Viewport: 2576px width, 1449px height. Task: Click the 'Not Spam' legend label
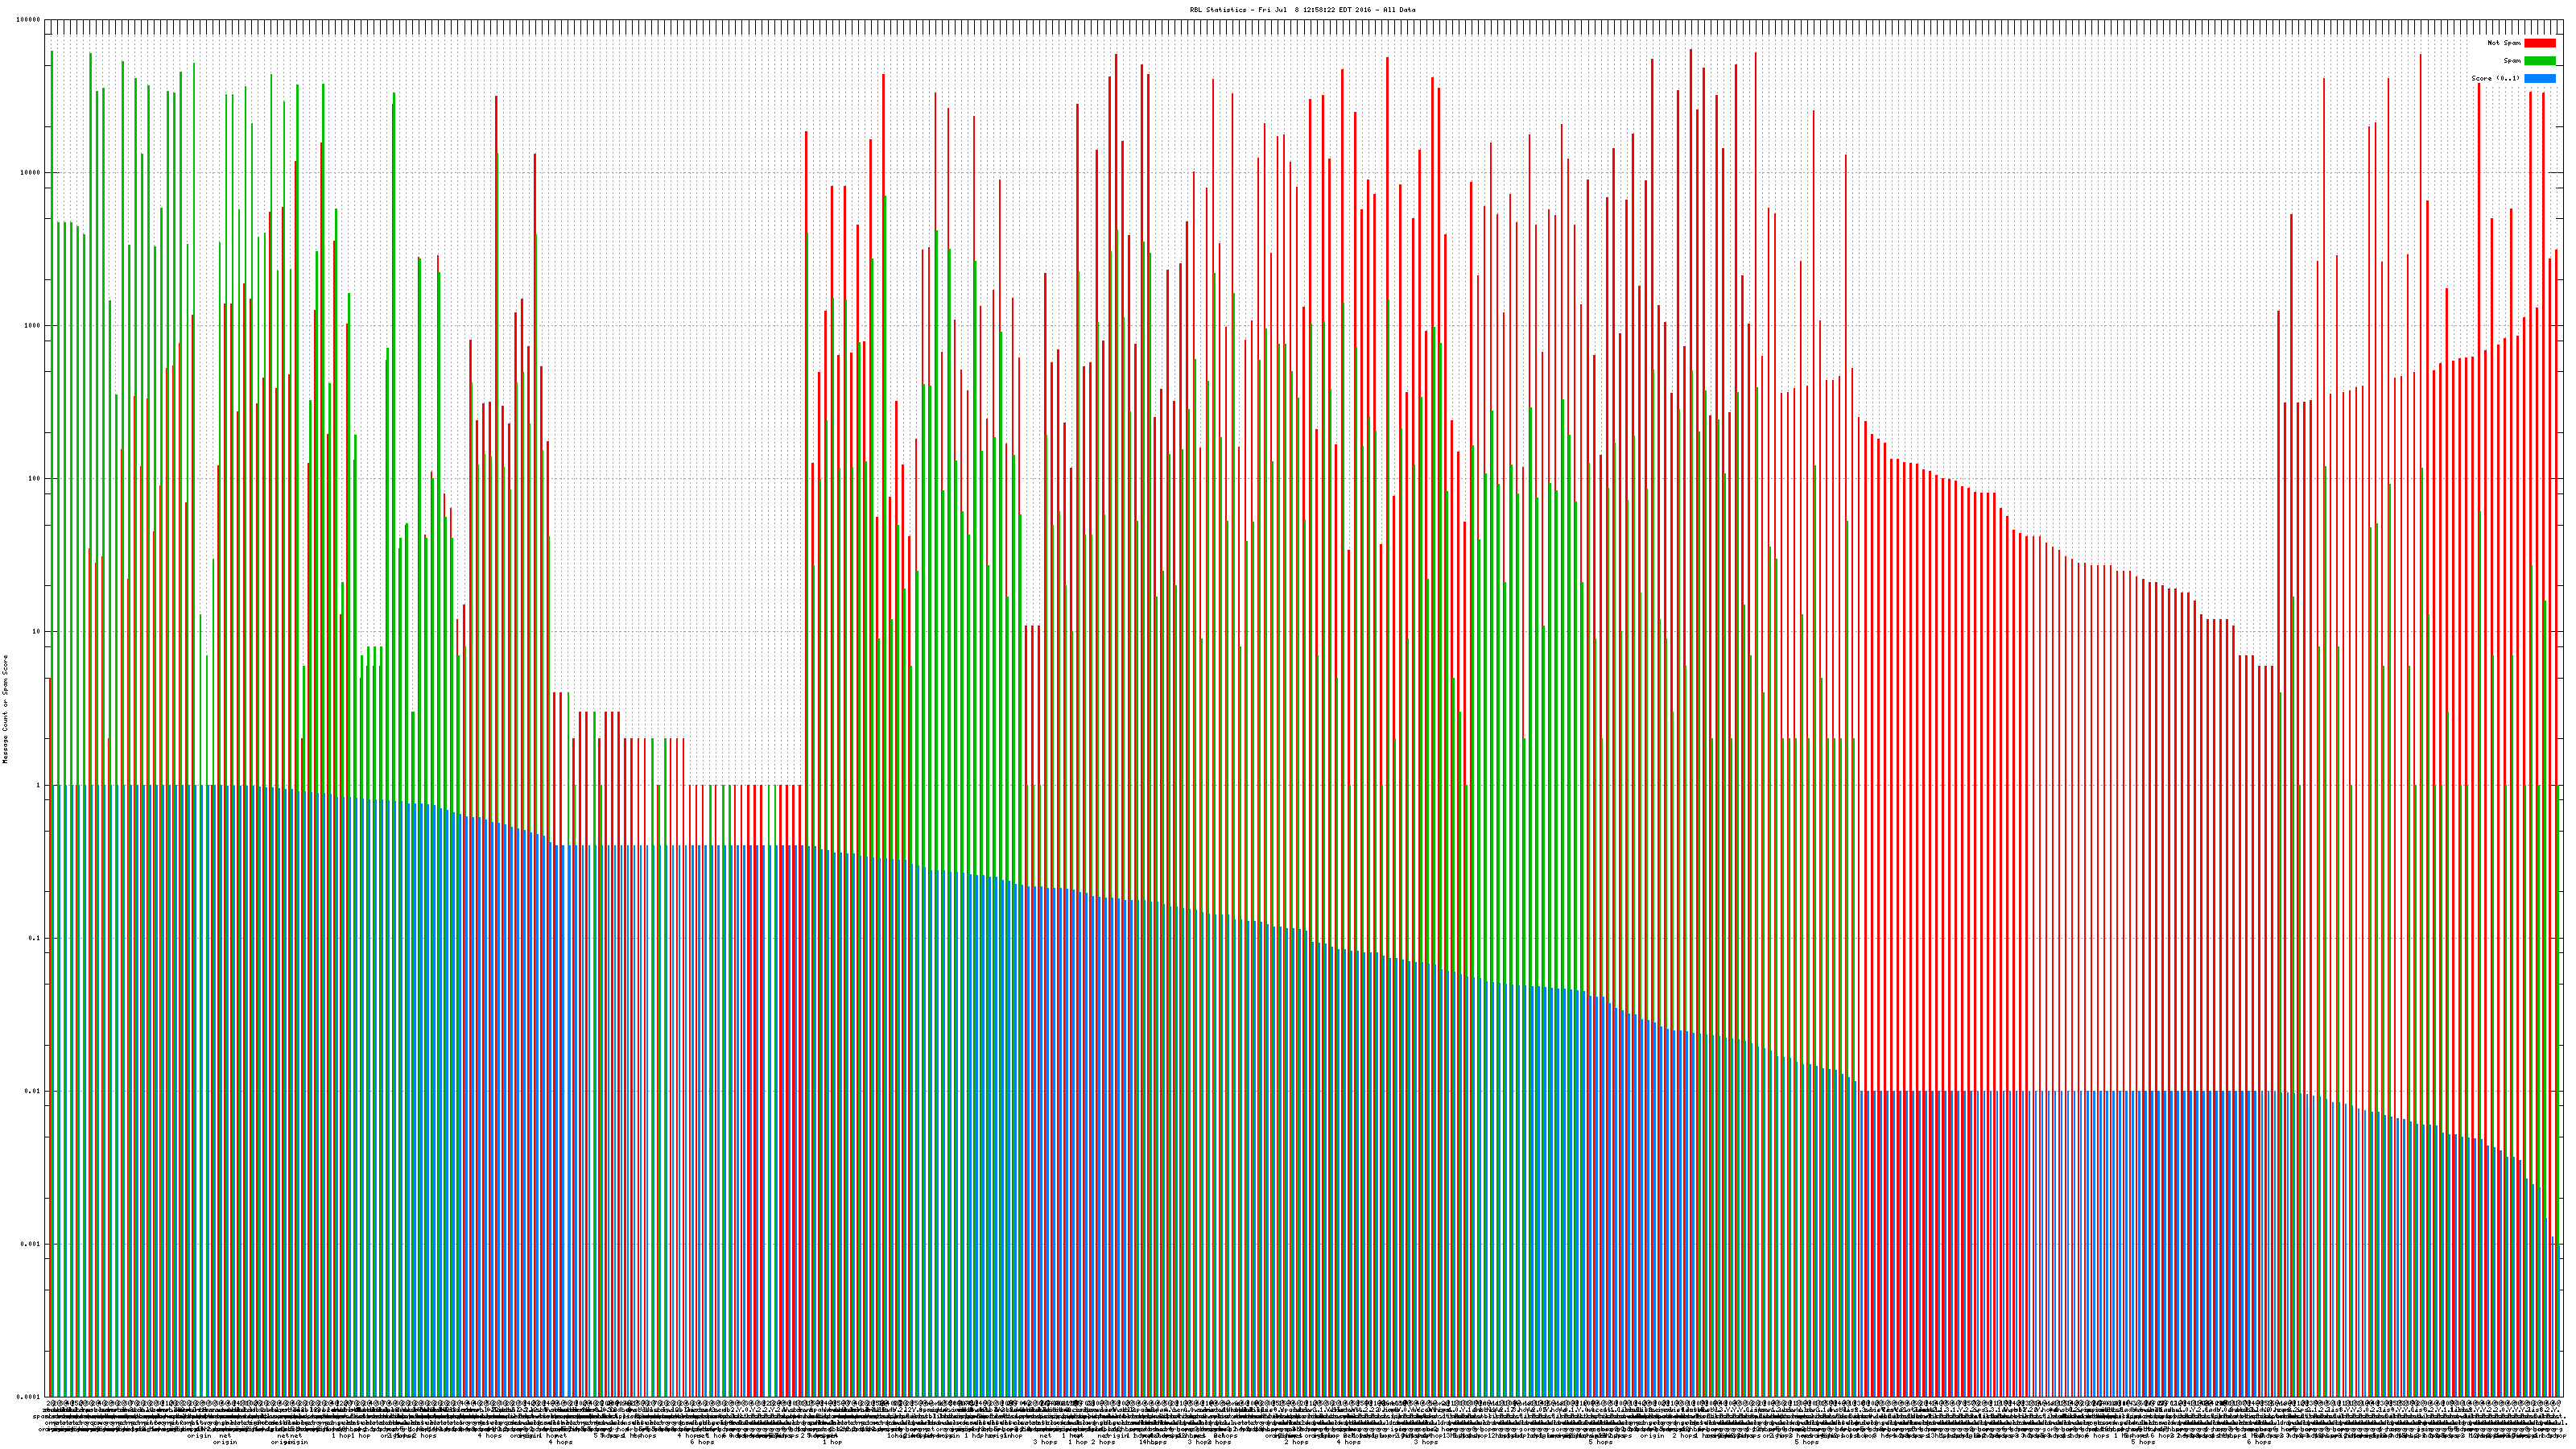pyautogui.click(x=2504, y=43)
